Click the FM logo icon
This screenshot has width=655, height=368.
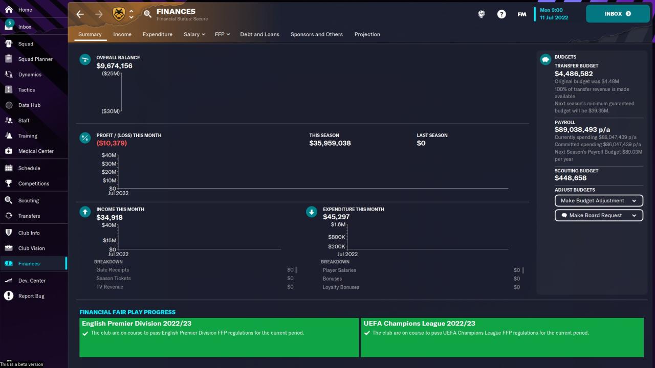point(521,14)
